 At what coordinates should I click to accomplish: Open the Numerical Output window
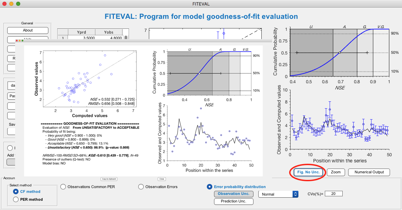click(x=369, y=172)
